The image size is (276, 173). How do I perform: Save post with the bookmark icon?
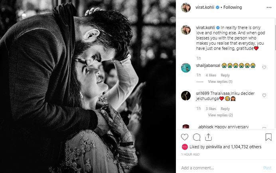point(268,137)
